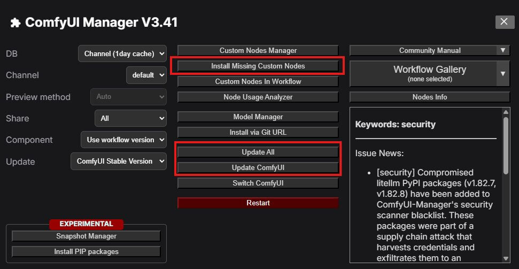Click the EXPERIMENTAL label
519x269 pixels.
coord(87,224)
